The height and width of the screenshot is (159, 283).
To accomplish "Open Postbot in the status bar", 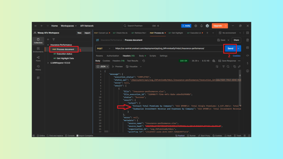I will [x=180, y=136].
